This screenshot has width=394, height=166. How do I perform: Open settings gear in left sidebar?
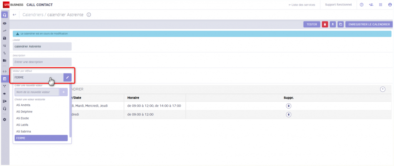pos(5,119)
